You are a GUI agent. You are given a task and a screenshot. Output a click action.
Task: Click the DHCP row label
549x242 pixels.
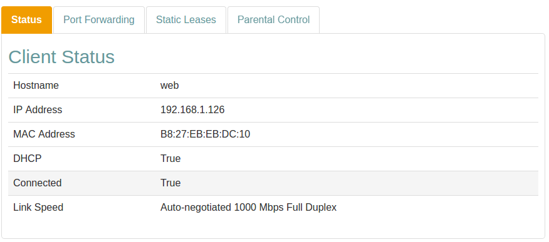click(28, 159)
